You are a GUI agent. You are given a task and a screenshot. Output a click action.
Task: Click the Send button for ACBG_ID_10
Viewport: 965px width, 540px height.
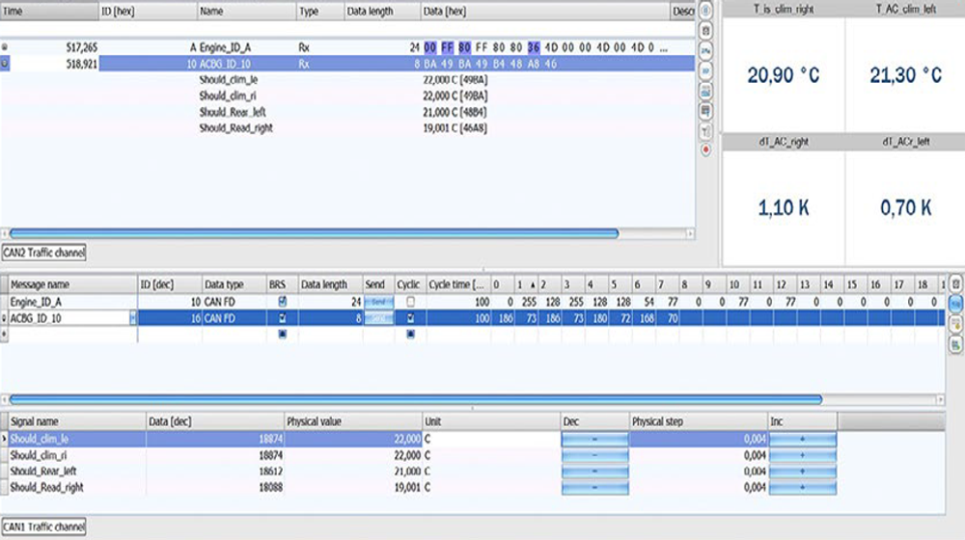coord(378,318)
